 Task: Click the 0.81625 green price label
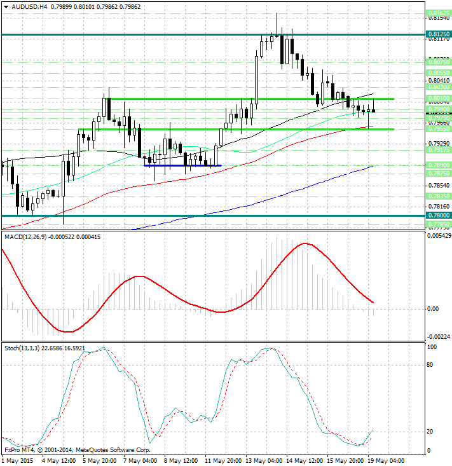(439, 13)
